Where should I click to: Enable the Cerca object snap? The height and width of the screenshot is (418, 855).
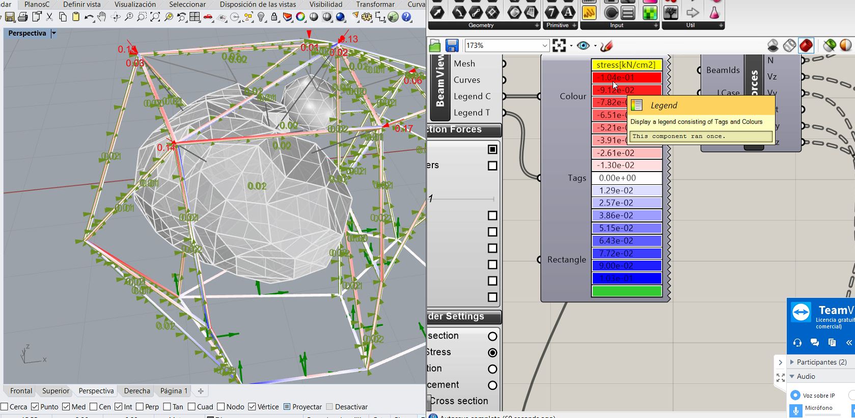click(5, 407)
